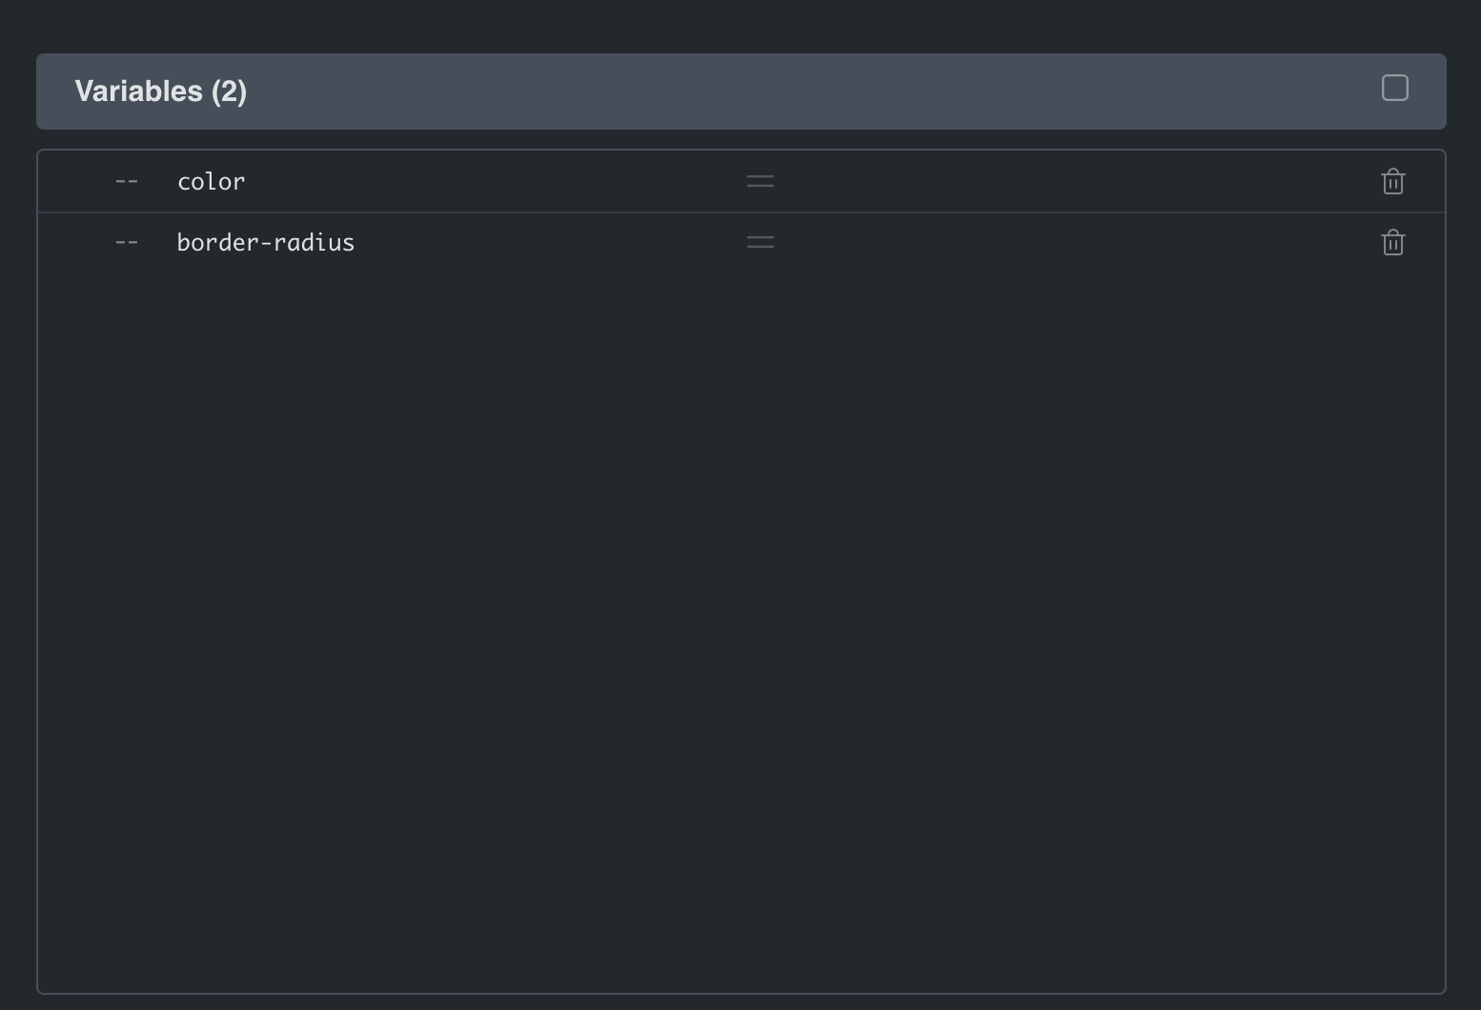The image size is (1481, 1010).
Task: Click the Variables (2) header title
Action: tap(161, 91)
